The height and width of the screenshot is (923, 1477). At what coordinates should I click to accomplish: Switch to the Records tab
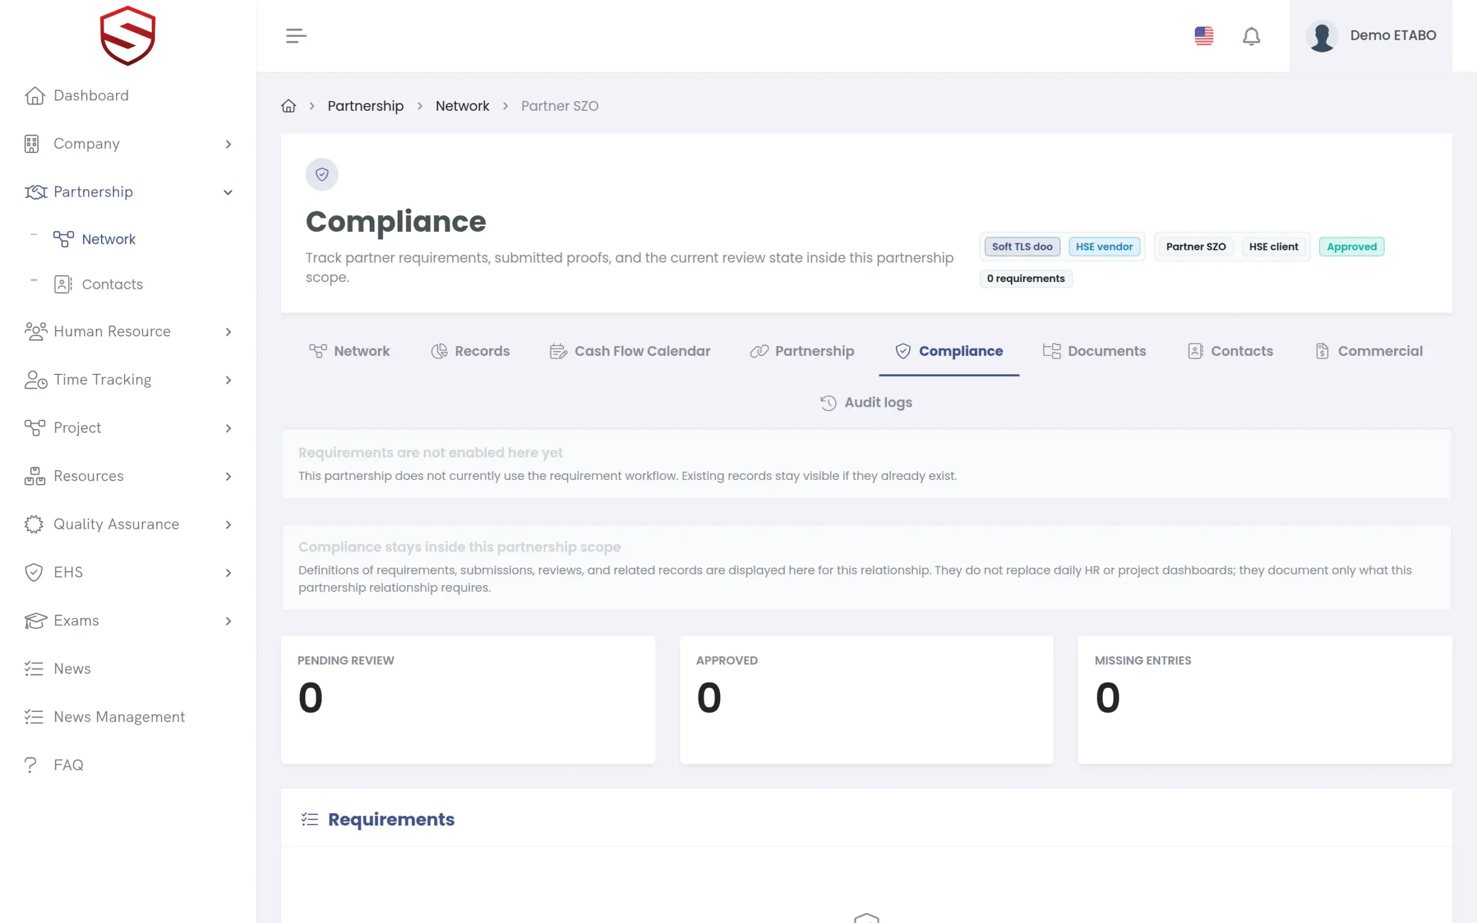(471, 352)
